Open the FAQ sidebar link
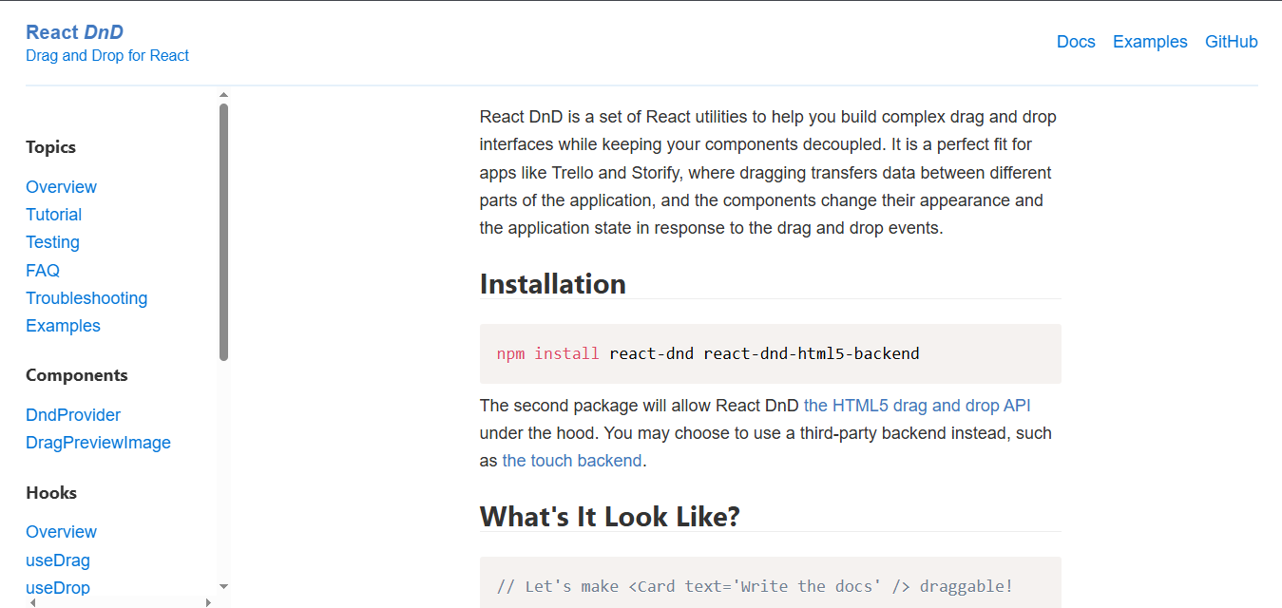The width and height of the screenshot is (1282, 608). 43,271
